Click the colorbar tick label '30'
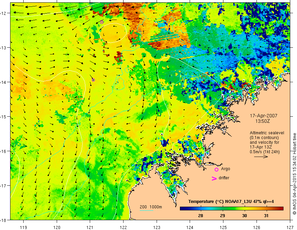Image resolution: width=297 pixels, height=230 pixels. click(x=245, y=215)
